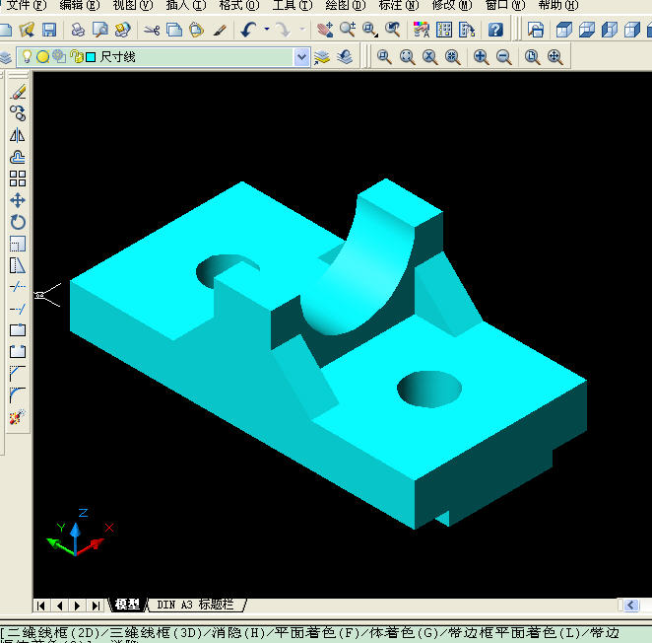Jump to the last layout tab arrow
652x643 pixels.
(x=96, y=606)
